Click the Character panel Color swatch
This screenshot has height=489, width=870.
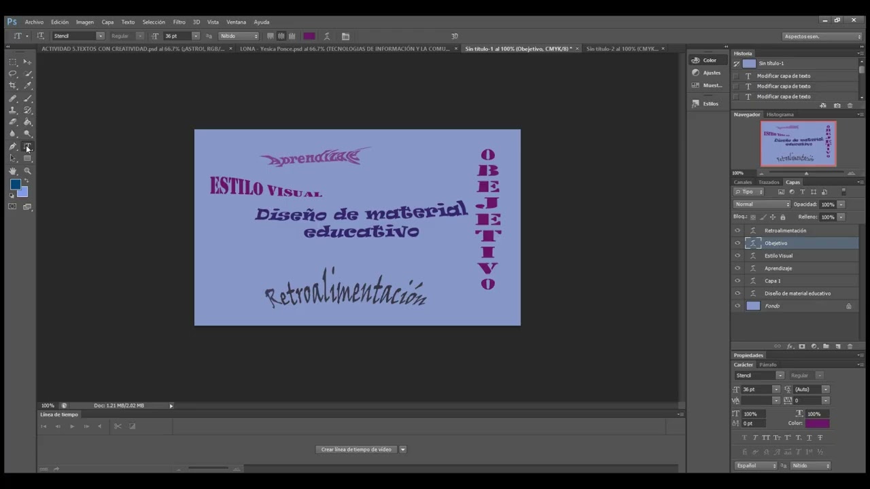pyautogui.click(x=817, y=423)
